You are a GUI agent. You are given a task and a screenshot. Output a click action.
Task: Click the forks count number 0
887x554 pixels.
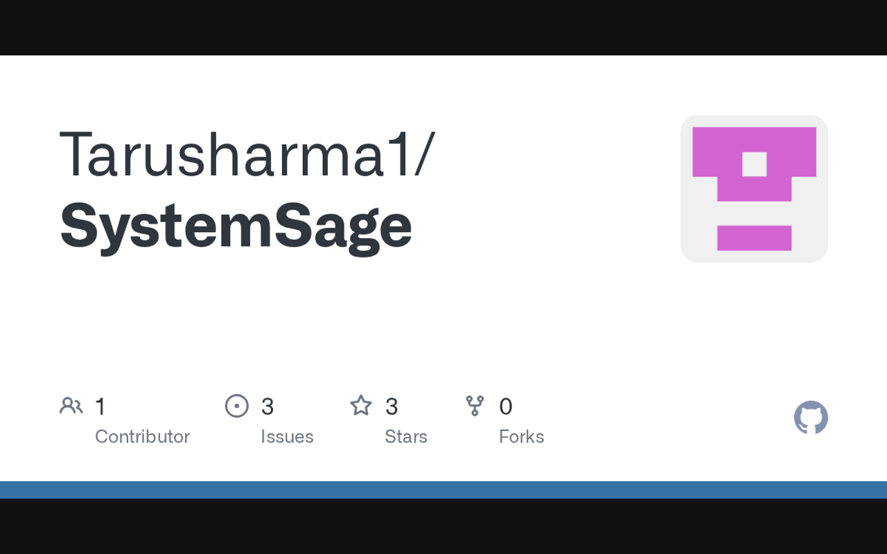[506, 406]
